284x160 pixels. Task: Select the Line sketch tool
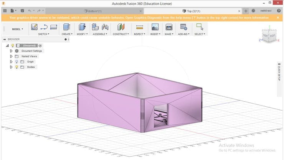click(44, 27)
